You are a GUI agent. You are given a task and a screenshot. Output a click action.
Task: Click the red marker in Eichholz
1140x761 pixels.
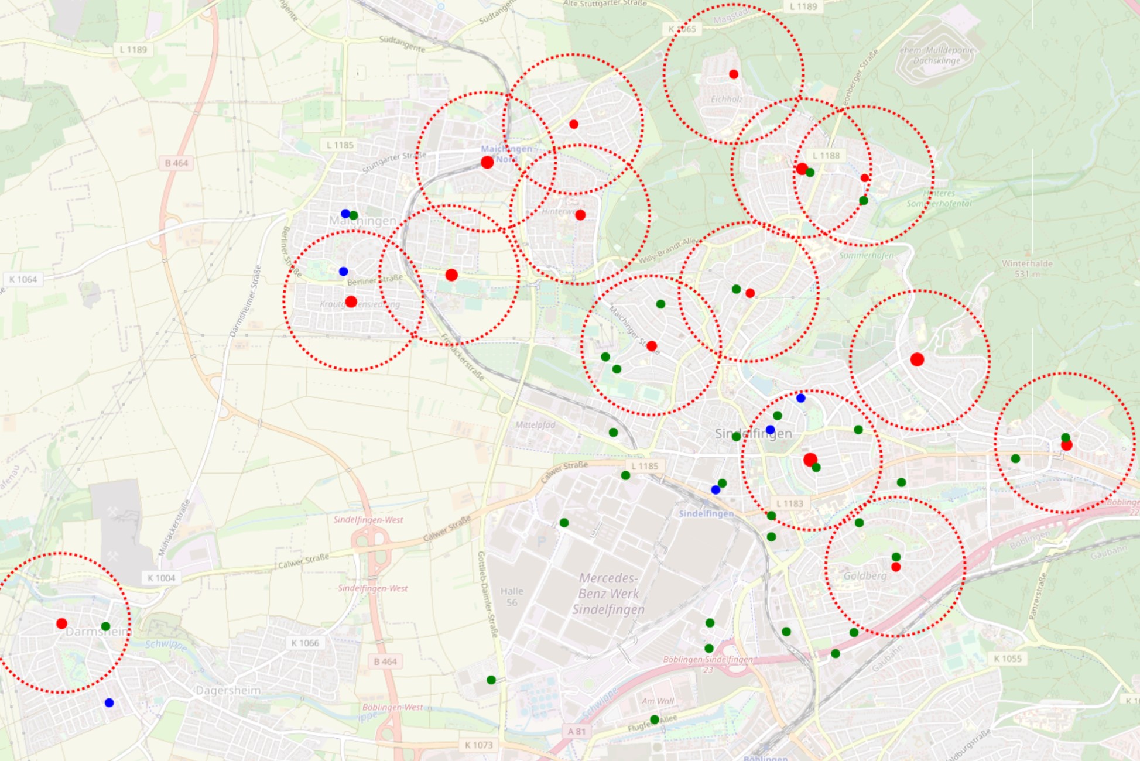point(733,74)
